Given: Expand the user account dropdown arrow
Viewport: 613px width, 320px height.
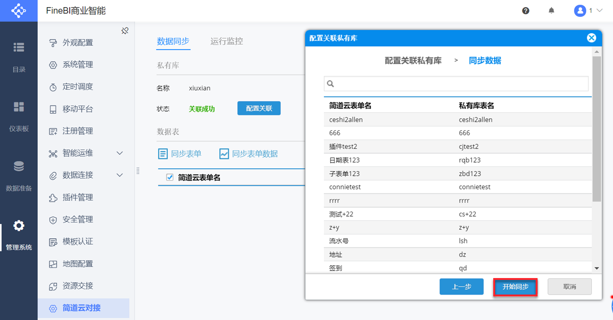Looking at the screenshot, I should tap(599, 10).
